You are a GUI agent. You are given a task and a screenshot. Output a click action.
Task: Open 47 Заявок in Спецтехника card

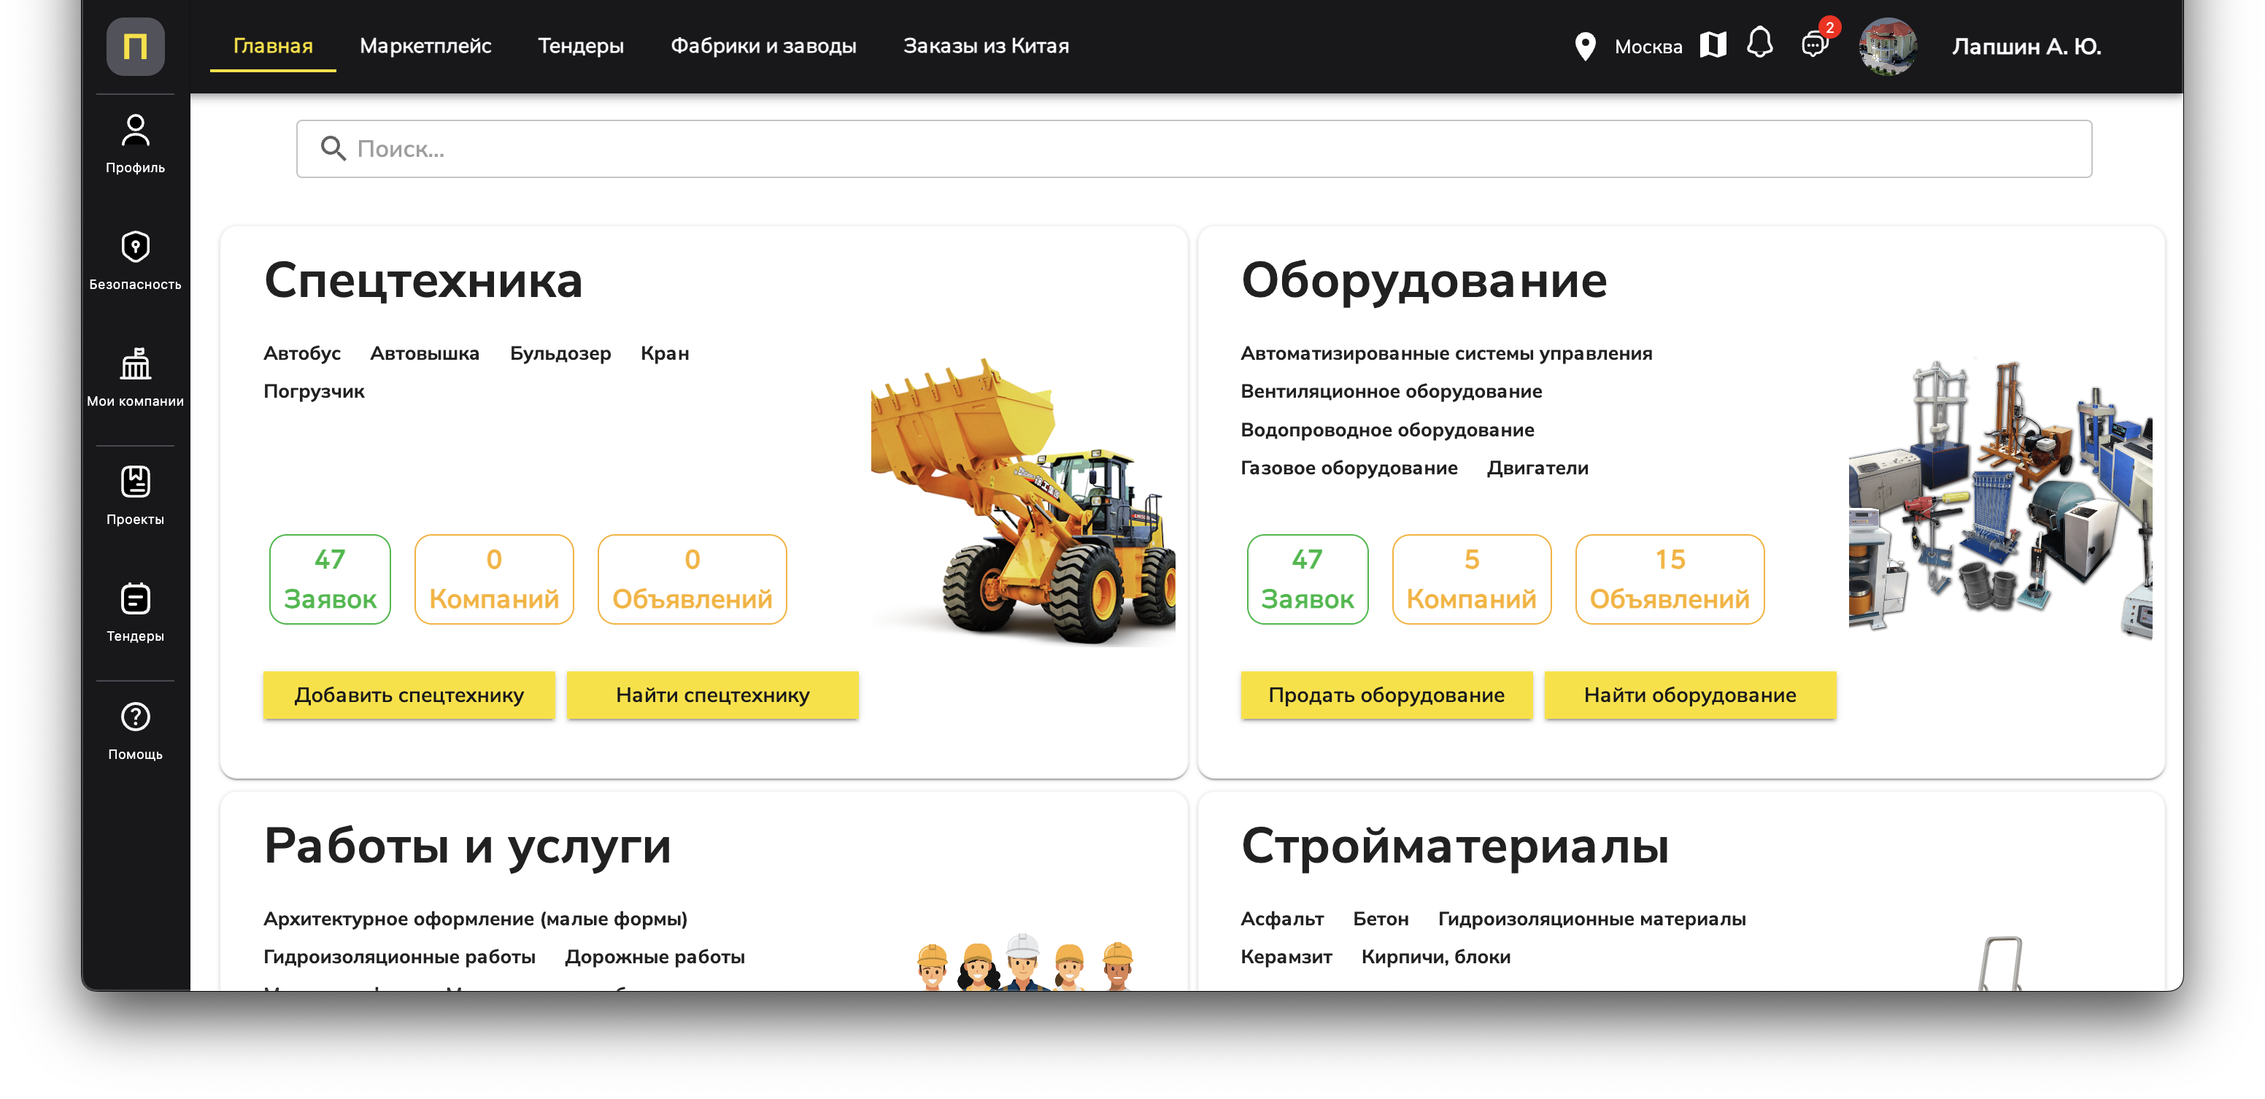tap(330, 579)
